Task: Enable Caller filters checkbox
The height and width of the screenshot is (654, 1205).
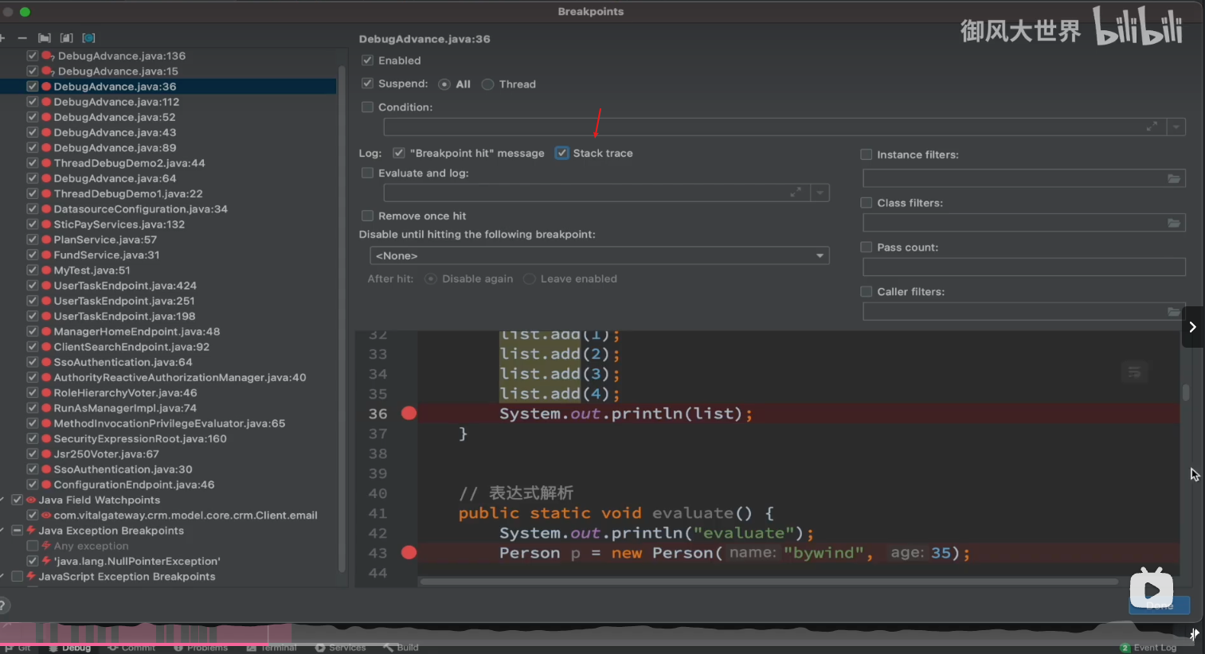Action: point(867,292)
